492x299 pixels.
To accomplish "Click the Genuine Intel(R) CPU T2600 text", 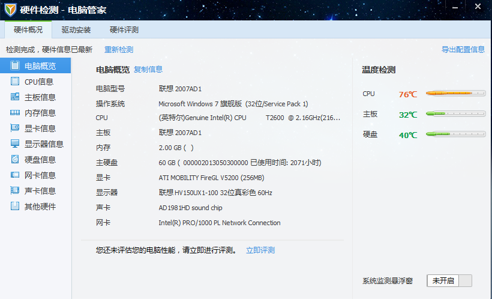I will 250,118.
